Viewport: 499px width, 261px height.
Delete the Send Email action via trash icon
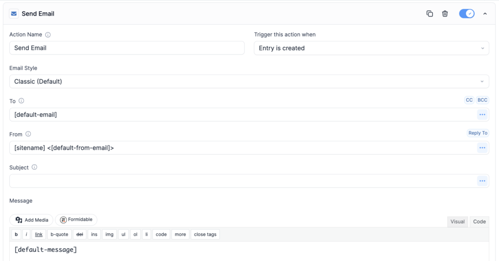pos(445,14)
